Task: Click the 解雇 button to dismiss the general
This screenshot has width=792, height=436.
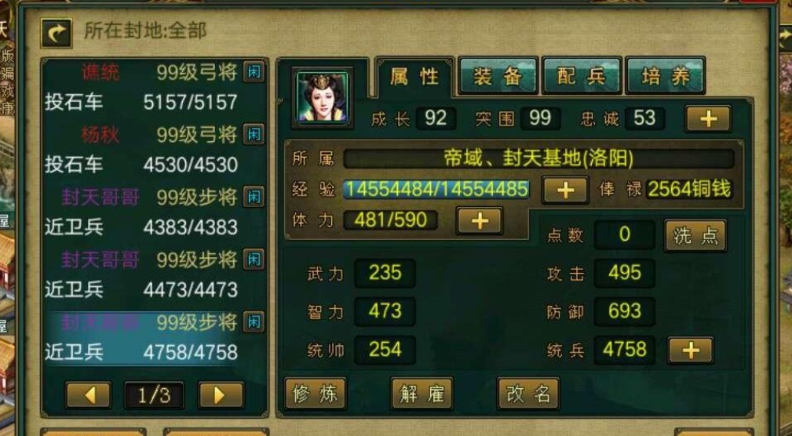Action: (x=422, y=393)
